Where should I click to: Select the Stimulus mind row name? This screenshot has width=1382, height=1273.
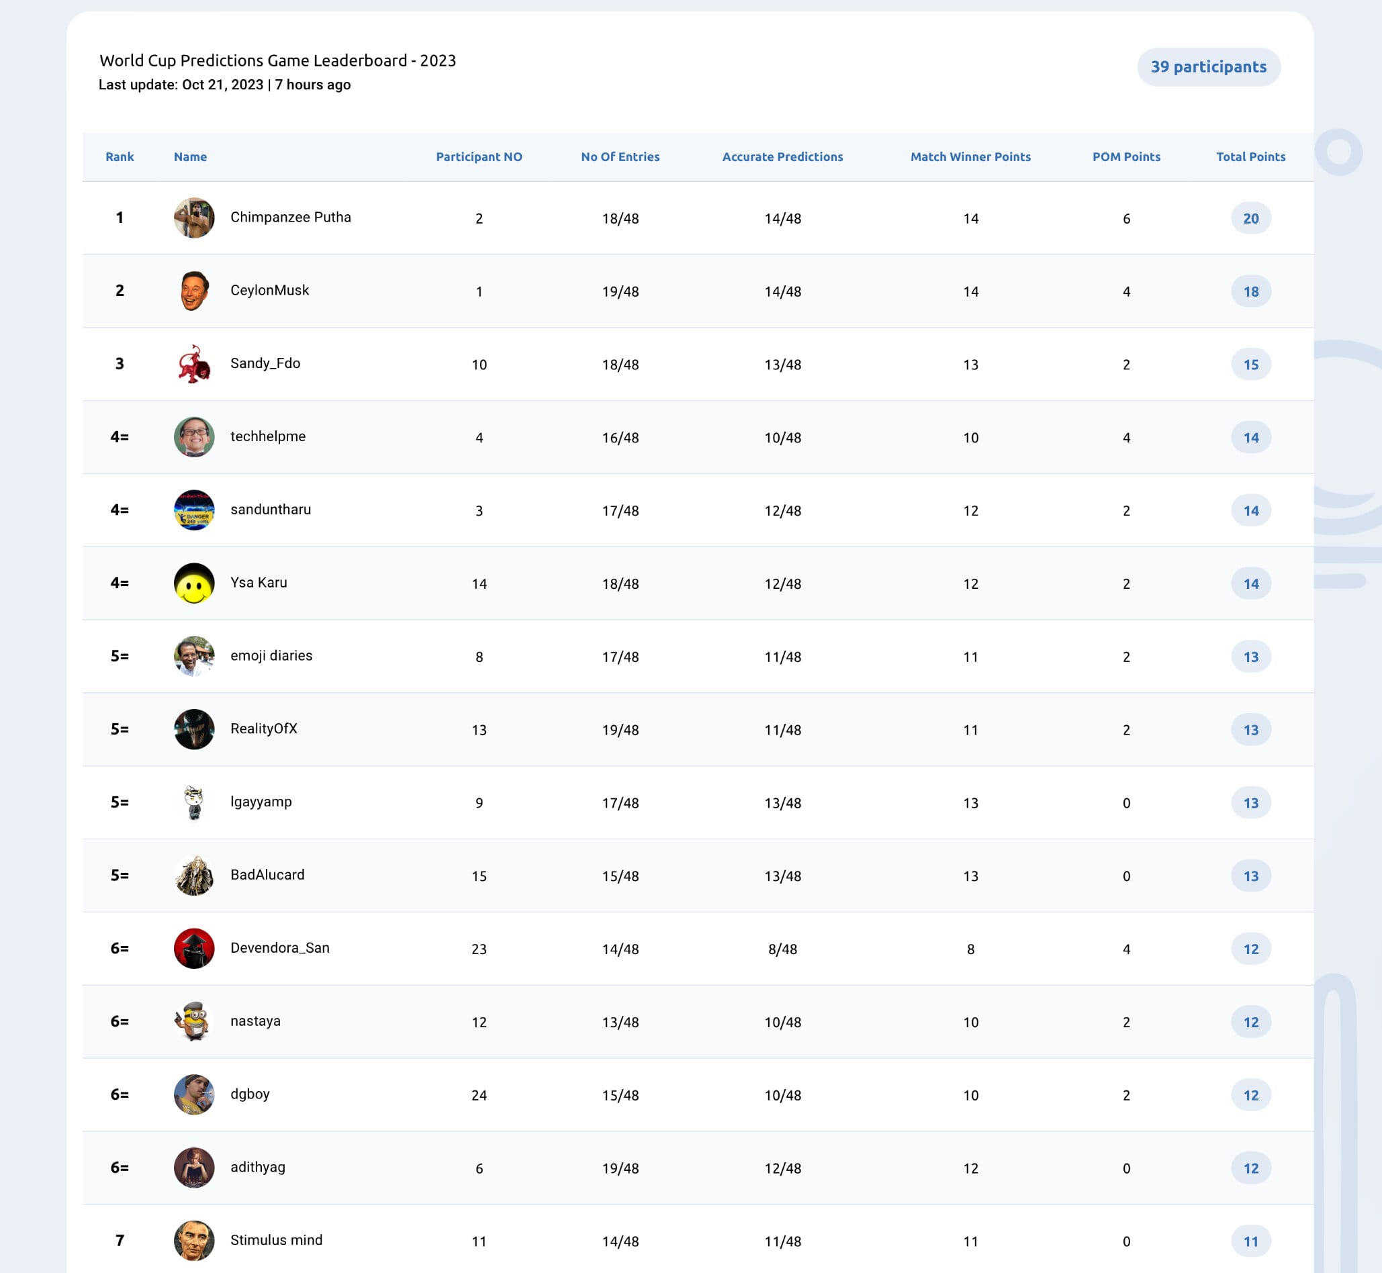coord(276,1240)
